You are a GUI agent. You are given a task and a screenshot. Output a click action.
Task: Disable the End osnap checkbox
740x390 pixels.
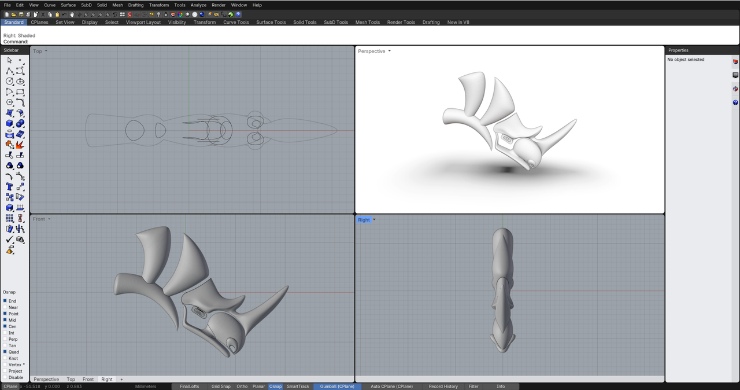pos(5,301)
